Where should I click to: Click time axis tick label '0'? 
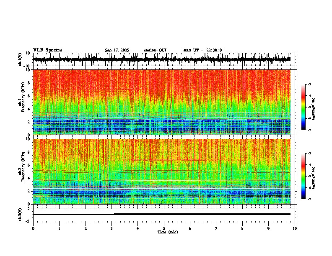tap(33, 228)
